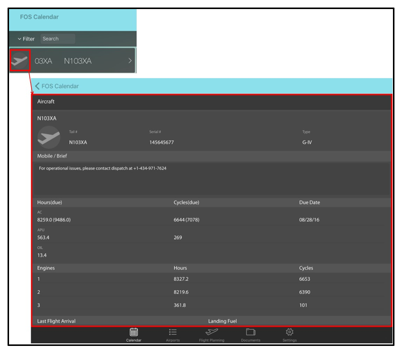Click the Last Flight Arrival header

[x=56, y=321]
